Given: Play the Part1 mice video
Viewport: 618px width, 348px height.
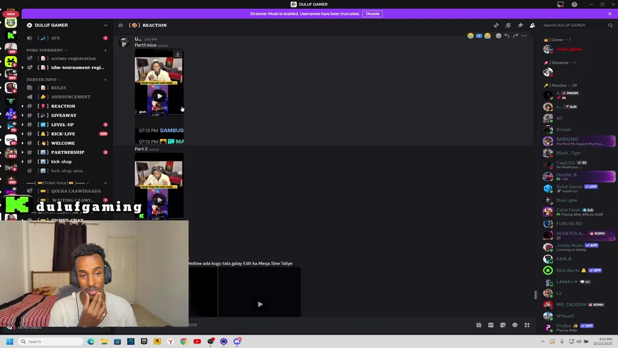Looking at the screenshot, I should click(159, 96).
